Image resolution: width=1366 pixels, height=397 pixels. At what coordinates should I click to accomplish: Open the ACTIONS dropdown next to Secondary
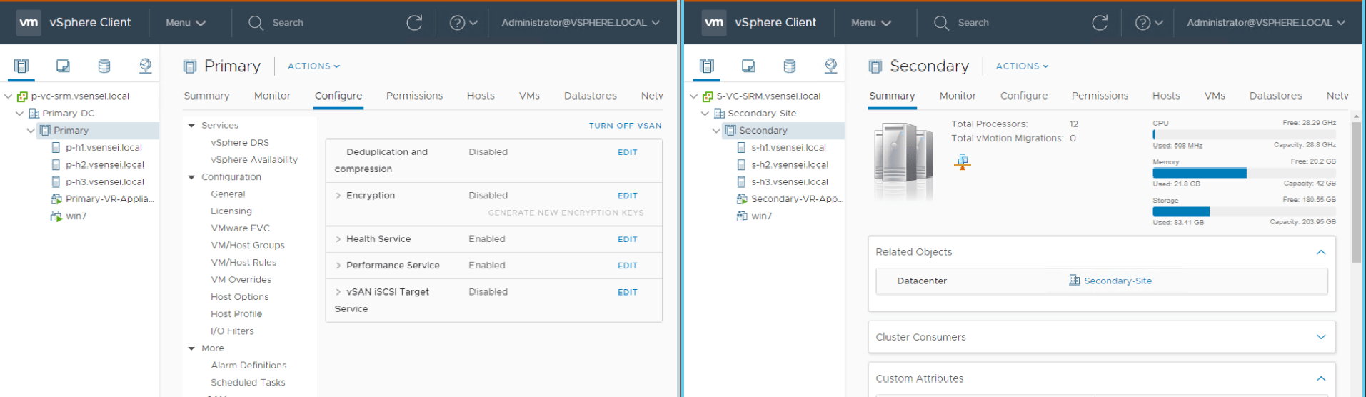[x=1022, y=66]
